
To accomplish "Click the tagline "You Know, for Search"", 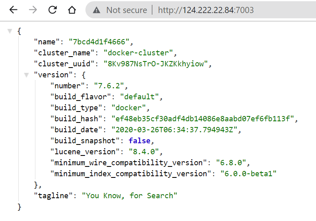I will click(130, 196).
